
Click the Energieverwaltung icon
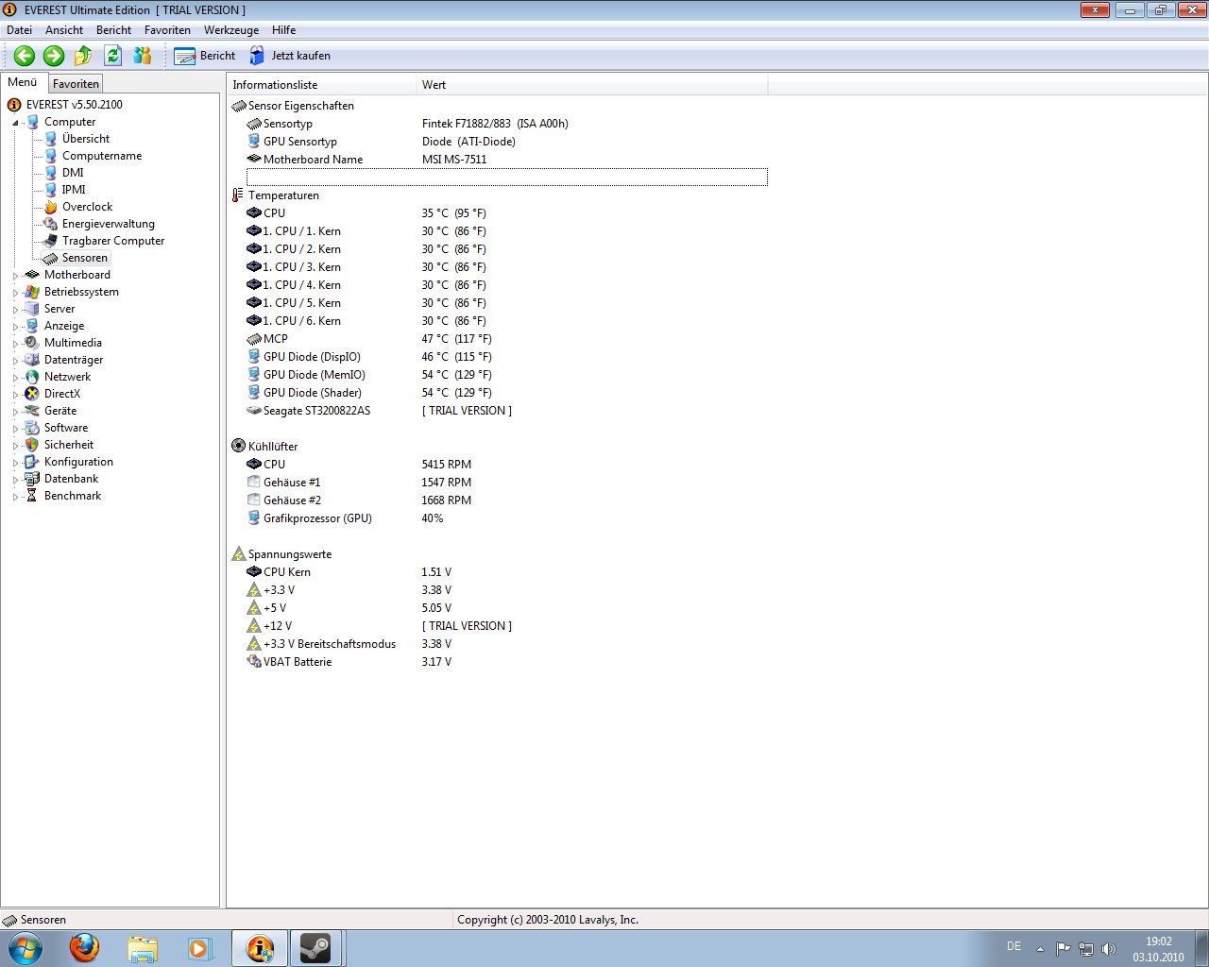point(51,224)
